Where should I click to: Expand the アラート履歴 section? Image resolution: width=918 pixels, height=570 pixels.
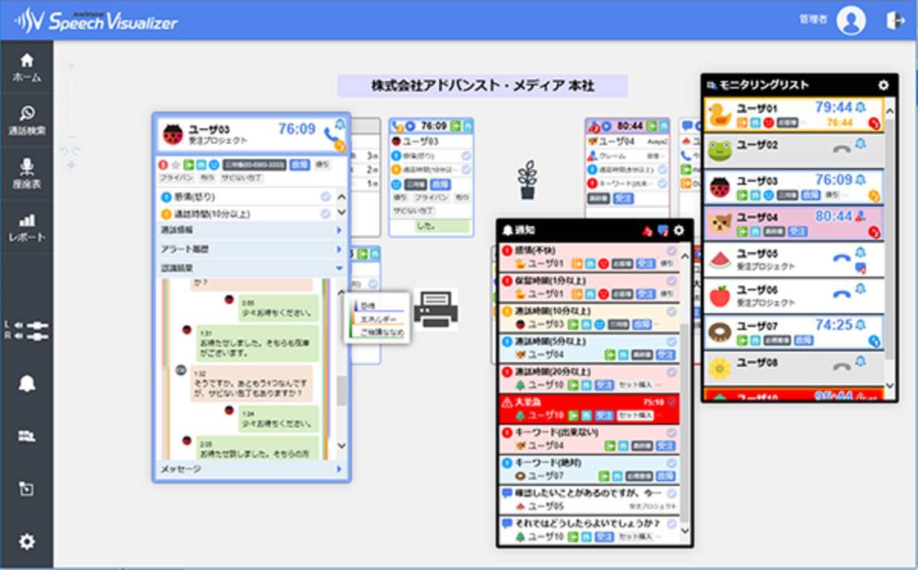[x=252, y=249]
